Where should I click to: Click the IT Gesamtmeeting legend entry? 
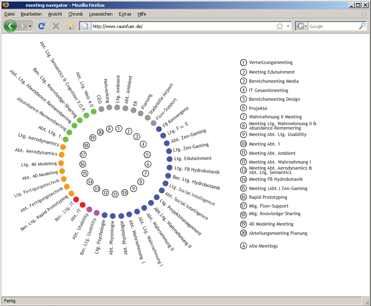tap(268, 90)
